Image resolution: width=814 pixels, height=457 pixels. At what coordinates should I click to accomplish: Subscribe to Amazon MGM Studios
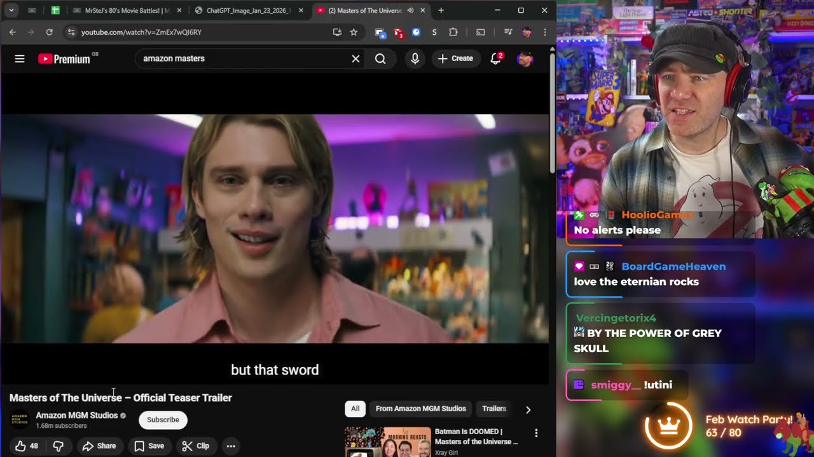163,420
